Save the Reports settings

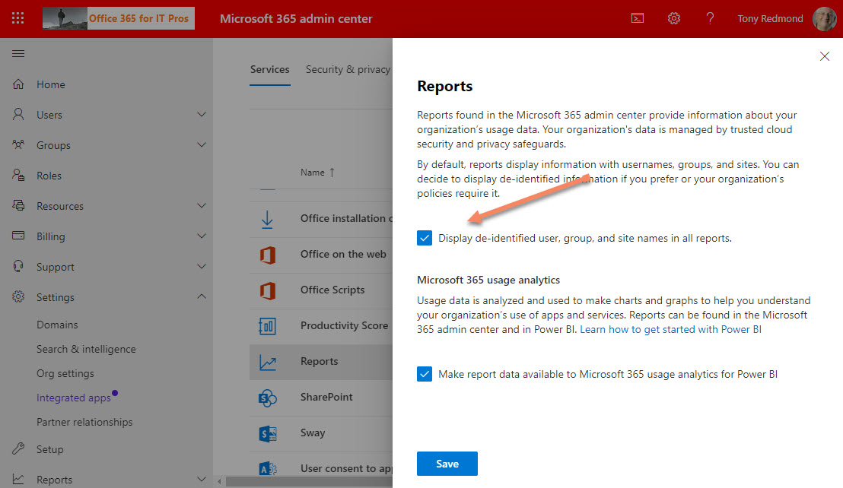(447, 464)
